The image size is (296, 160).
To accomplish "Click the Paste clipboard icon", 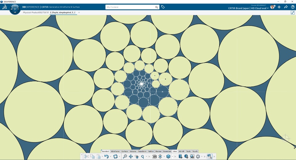I will 98,156.
